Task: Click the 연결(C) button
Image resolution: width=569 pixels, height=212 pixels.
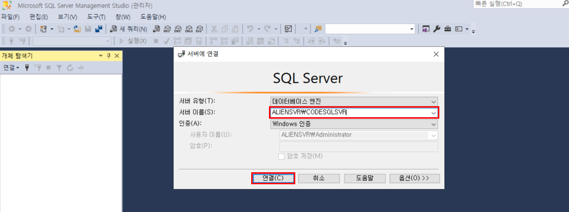Action: pos(273,178)
